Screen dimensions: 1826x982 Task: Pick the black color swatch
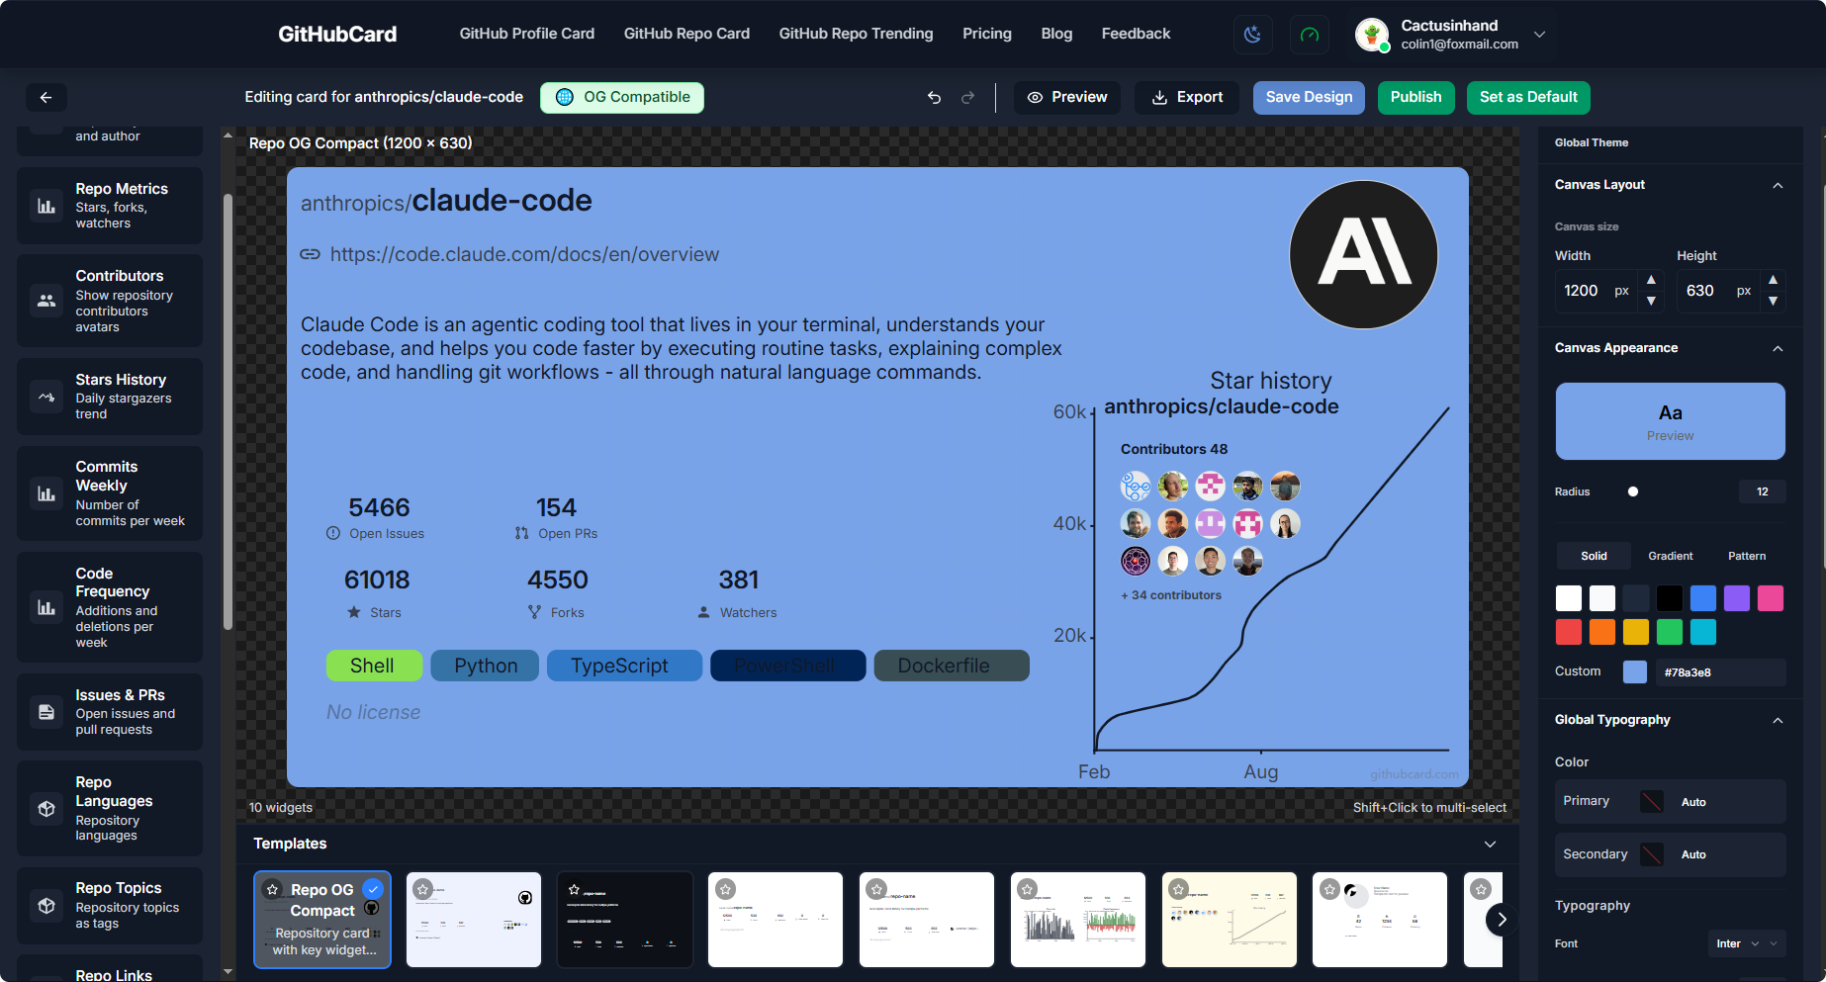[1670, 597]
